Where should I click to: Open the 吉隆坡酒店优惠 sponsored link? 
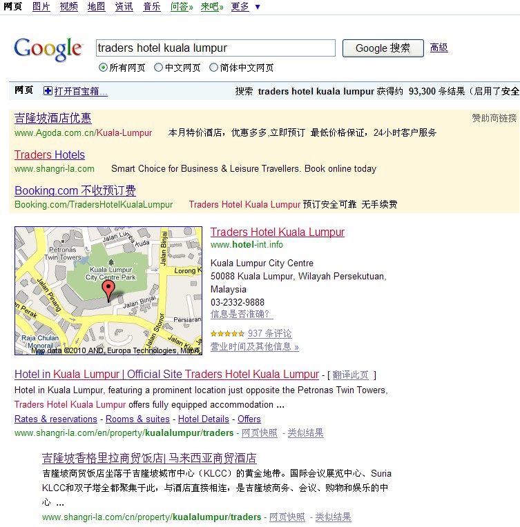[x=53, y=118]
